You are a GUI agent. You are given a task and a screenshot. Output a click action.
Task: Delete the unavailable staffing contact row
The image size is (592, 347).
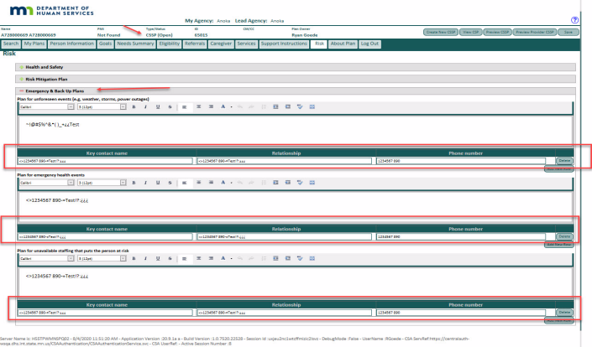[x=564, y=313]
